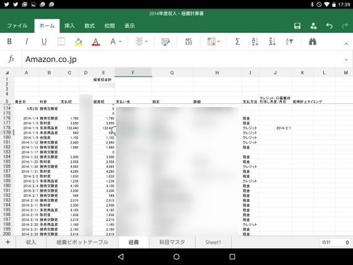Switch to the 数式 tab
353x265 pixels.
pos(89,26)
